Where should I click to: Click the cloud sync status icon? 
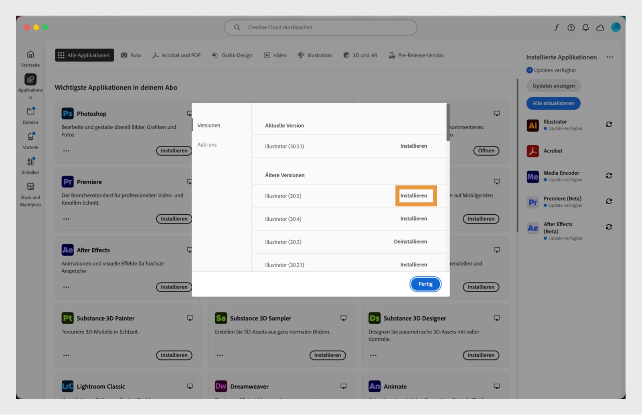(600, 27)
